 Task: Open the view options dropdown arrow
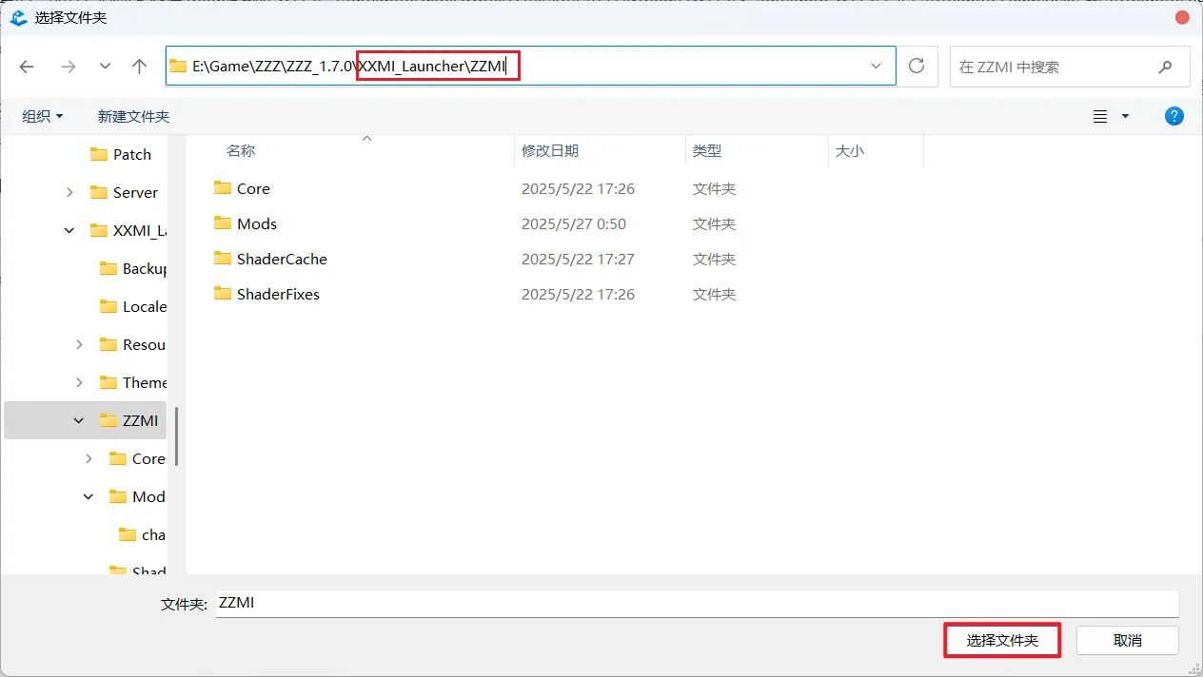[x=1125, y=116]
